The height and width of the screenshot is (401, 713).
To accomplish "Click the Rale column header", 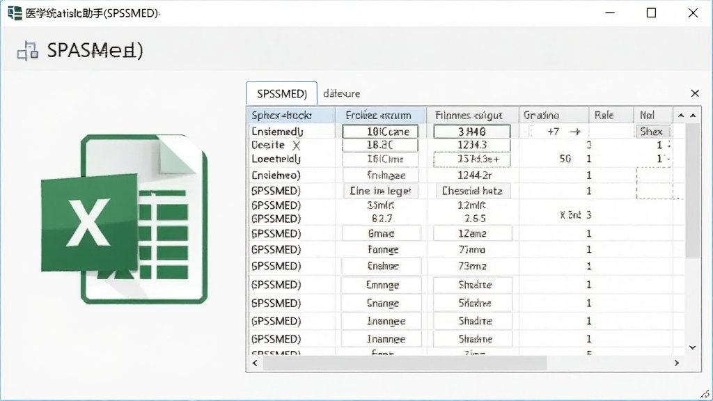I will pos(611,115).
